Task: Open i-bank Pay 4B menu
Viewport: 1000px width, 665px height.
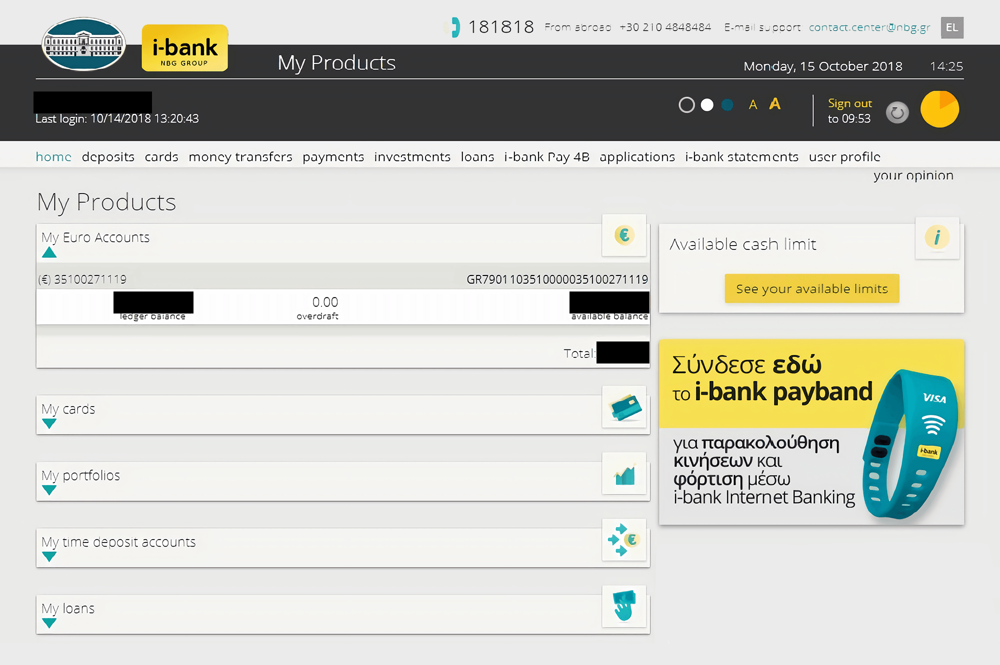Action: point(546,157)
